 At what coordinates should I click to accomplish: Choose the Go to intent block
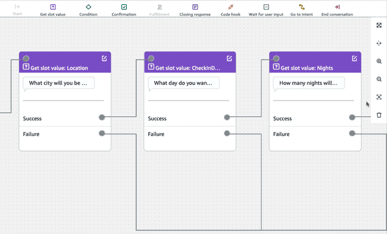pyautogui.click(x=302, y=10)
